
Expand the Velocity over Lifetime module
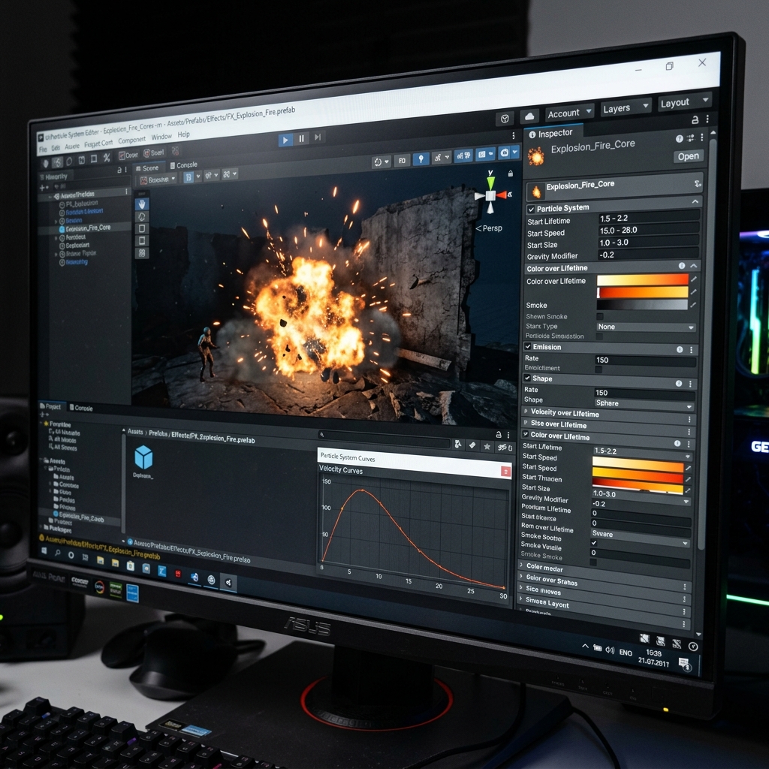(606, 414)
